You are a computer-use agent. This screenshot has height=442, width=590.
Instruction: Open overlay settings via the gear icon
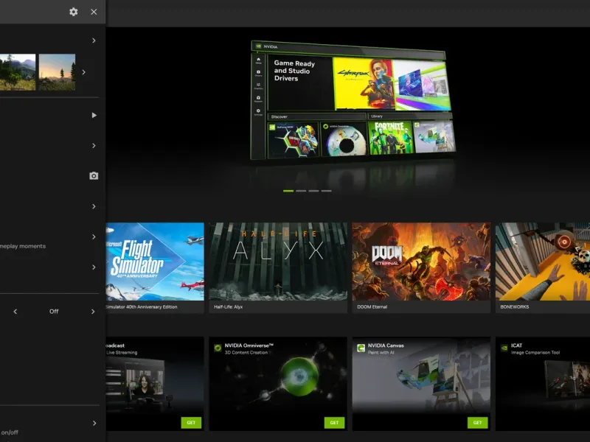(73, 12)
